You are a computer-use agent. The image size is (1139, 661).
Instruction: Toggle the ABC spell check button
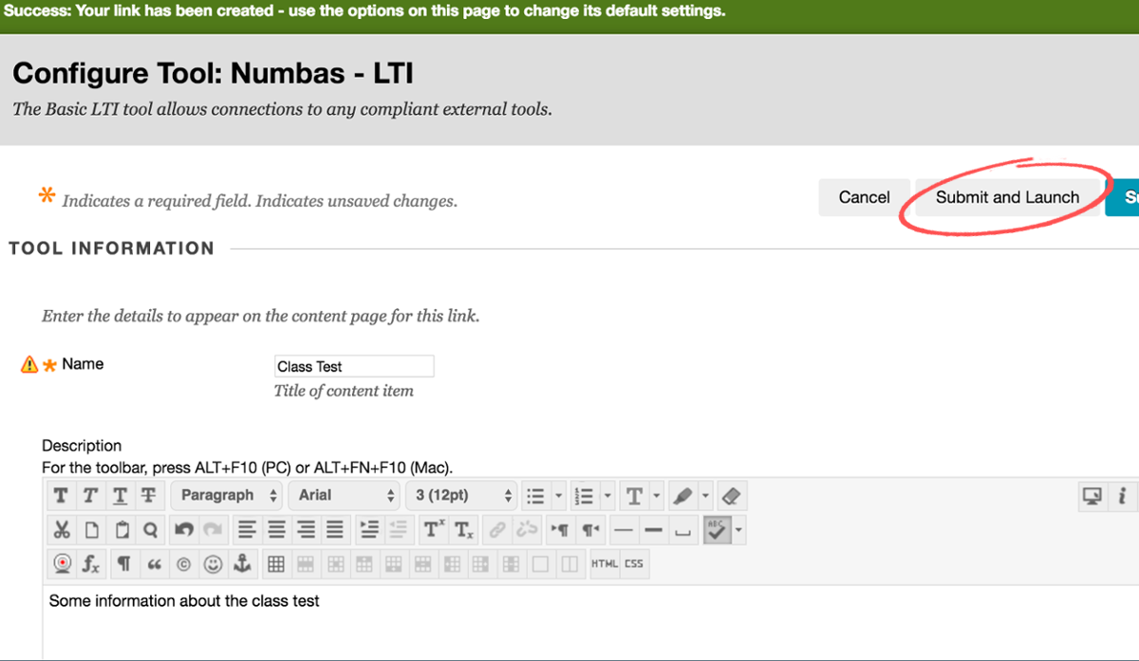click(716, 530)
